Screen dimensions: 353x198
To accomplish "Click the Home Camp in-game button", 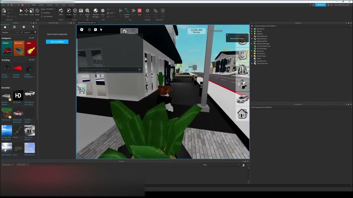I will tap(129, 31).
